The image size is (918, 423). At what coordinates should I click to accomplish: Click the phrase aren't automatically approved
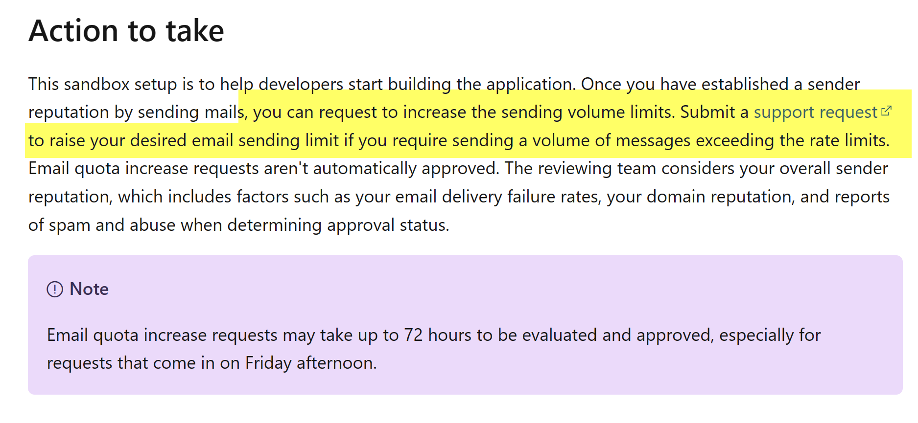click(406, 168)
